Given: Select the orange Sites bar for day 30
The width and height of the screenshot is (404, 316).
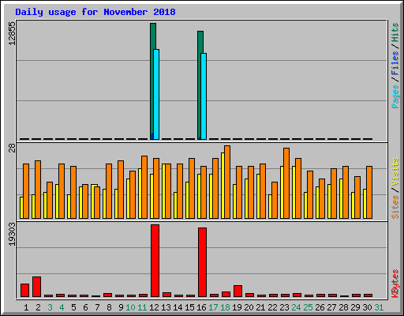Looking at the screenshot, I should point(369,192).
